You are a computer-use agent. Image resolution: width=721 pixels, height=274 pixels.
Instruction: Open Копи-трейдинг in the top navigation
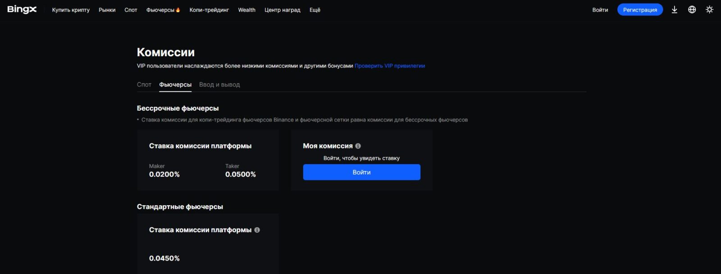pyautogui.click(x=209, y=10)
